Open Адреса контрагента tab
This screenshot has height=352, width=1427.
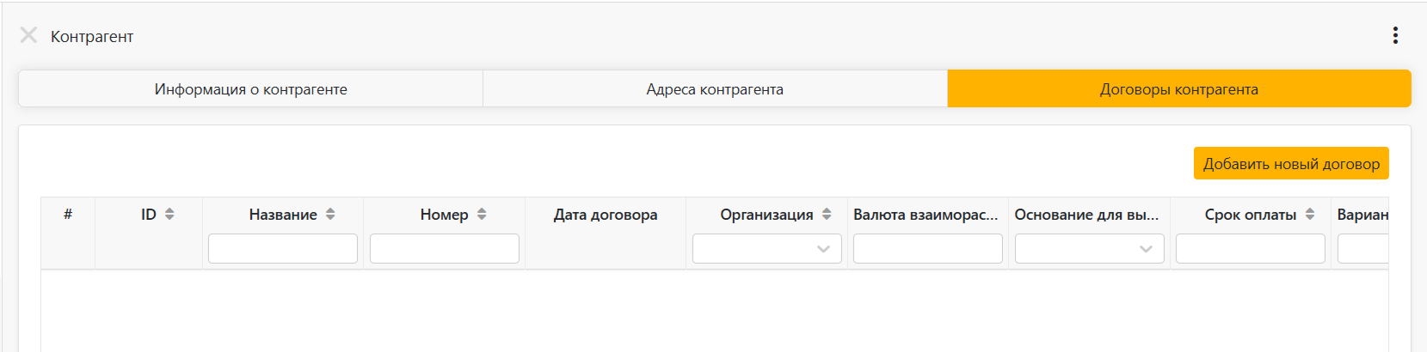pyautogui.click(x=715, y=89)
